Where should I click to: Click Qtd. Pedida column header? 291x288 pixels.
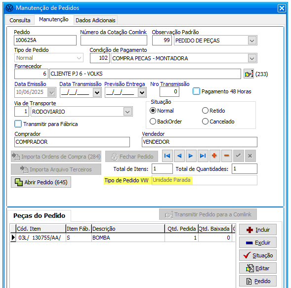(181, 229)
